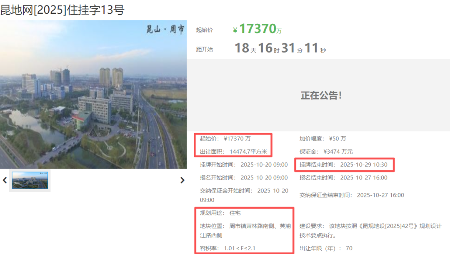Screen dimensions: 450x254
Task: Click the 保证金 ¥3474万元 entry
Action: (x=326, y=152)
